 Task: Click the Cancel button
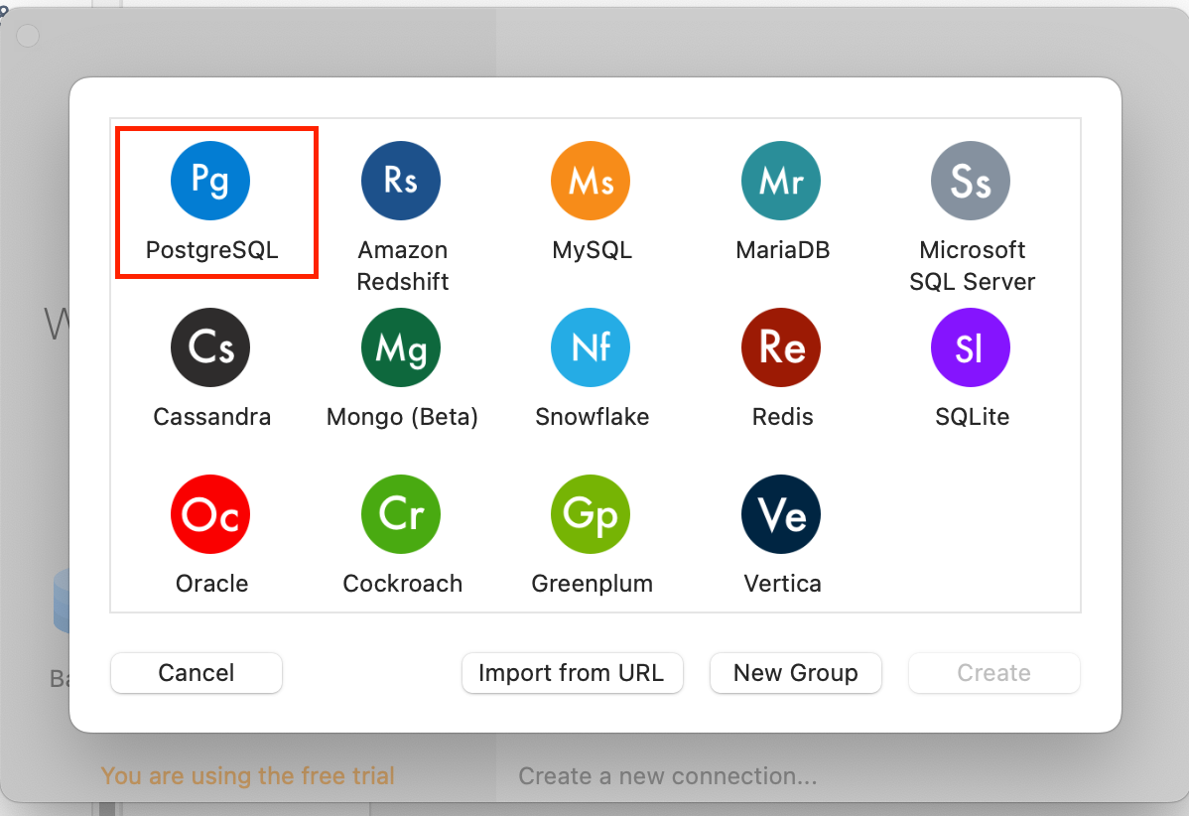(x=197, y=673)
